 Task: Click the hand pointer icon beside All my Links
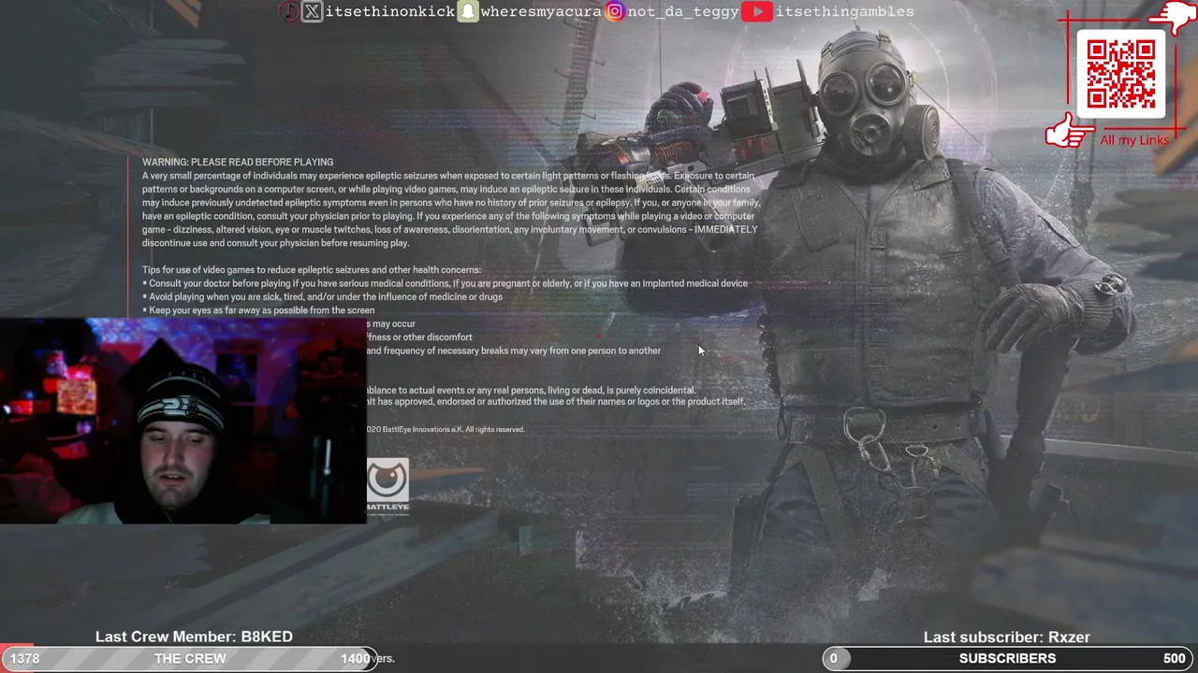coord(1069,132)
